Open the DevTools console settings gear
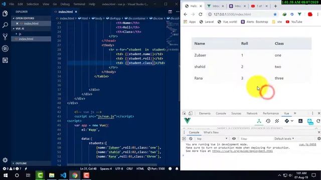The image size is (321, 180). coord(319,139)
